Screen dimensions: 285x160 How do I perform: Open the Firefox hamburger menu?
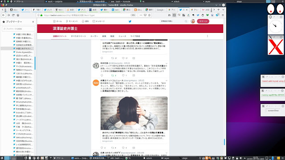223,15
